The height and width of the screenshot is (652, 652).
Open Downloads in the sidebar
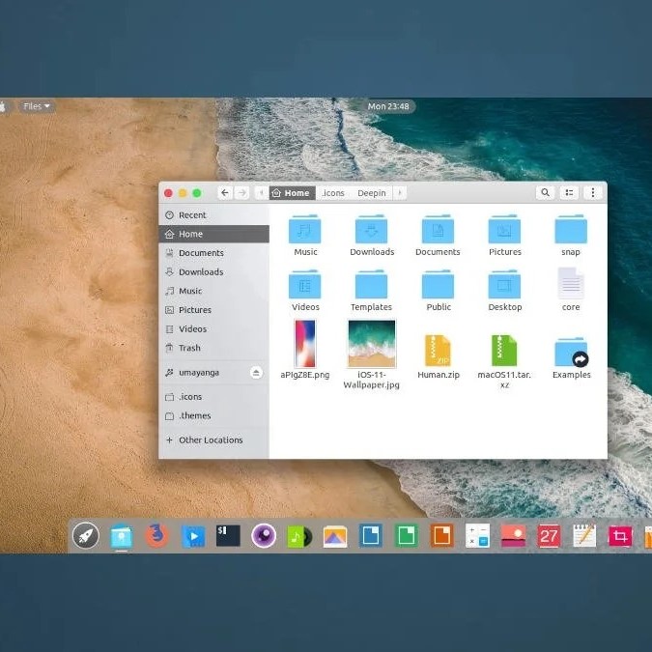(x=213, y=272)
